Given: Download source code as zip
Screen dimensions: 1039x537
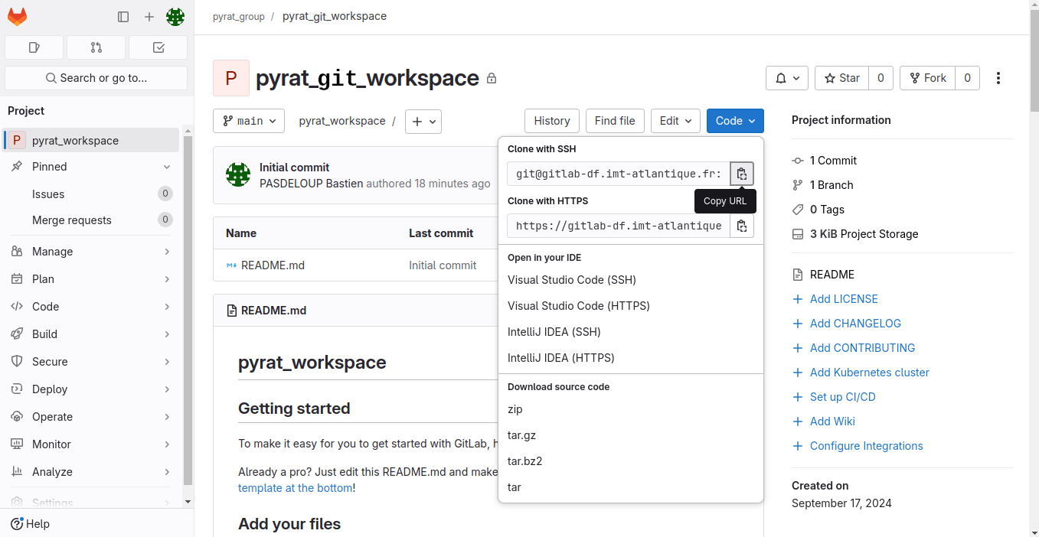Looking at the screenshot, I should pyautogui.click(x=515, y=409).
